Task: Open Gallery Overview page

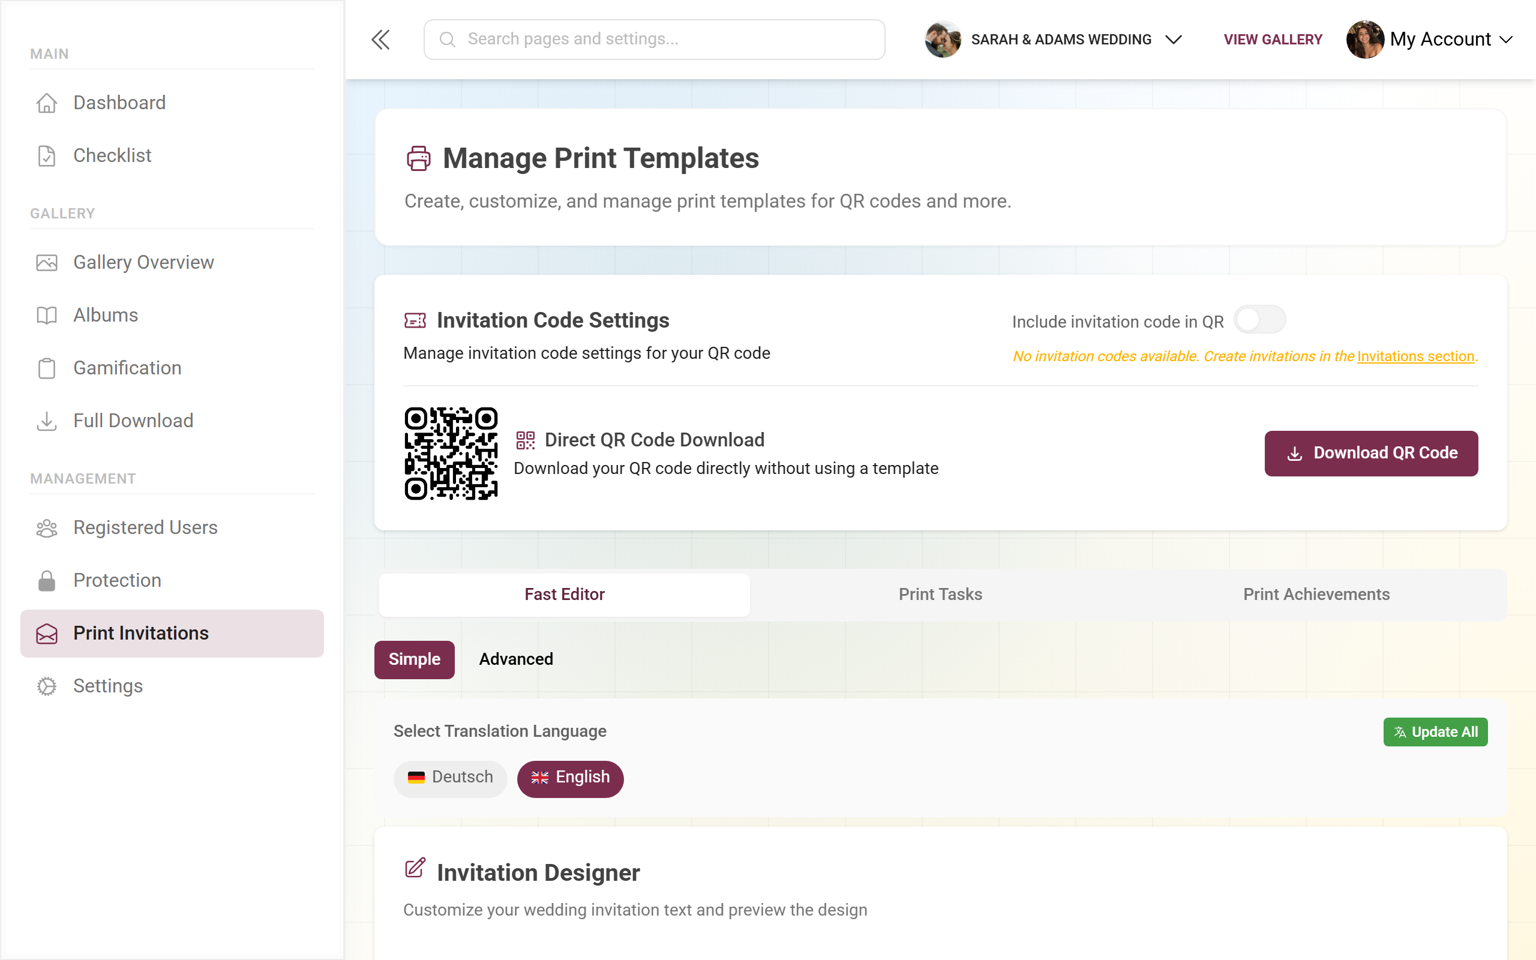Action: [172, 262]
